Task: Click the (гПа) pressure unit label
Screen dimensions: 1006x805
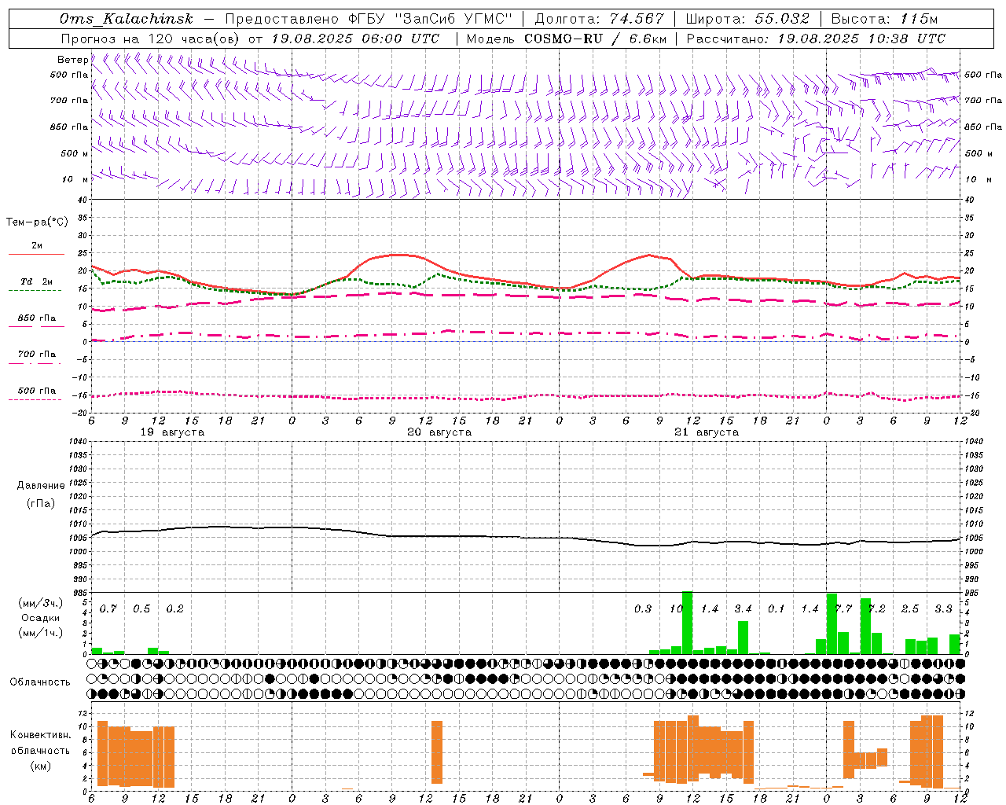Action: click(41, 503)
